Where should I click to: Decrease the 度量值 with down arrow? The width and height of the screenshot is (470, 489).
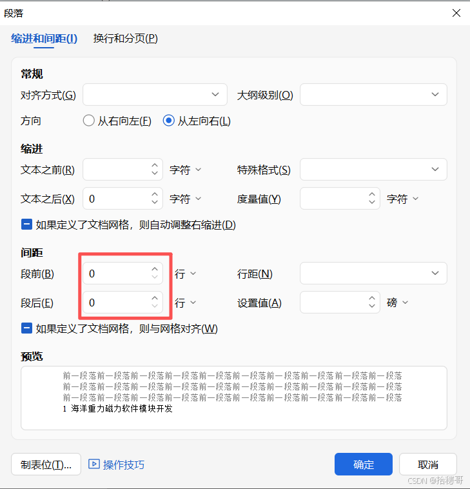(372, 202)
